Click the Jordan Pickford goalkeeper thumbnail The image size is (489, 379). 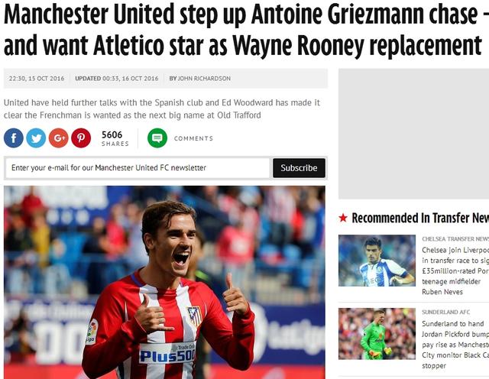(x=377, y=334)
